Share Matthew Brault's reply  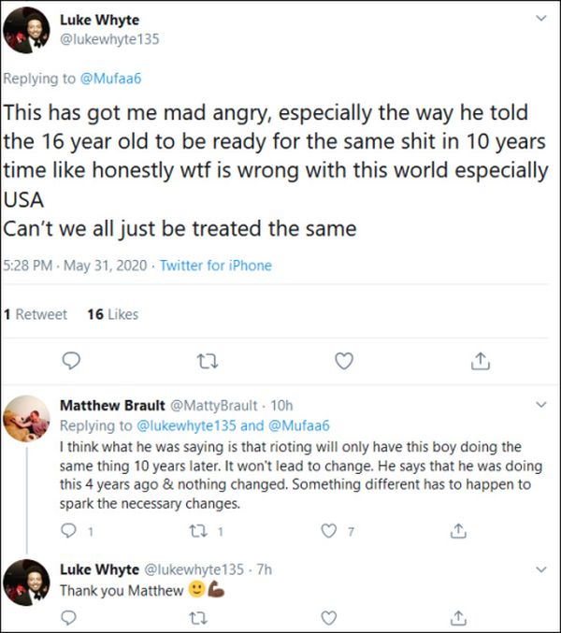pyautogui.click(x=457, y=531)
